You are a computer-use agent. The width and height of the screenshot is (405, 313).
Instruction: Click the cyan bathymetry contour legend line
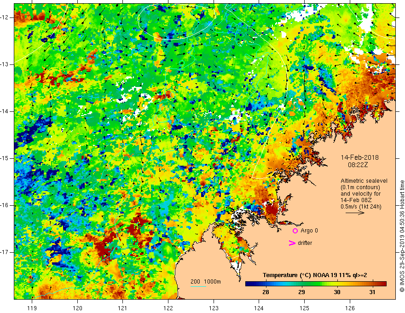point(198,286)
